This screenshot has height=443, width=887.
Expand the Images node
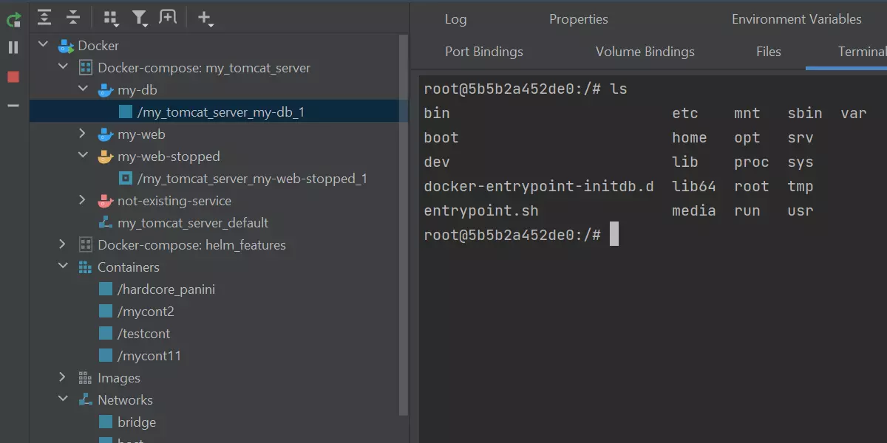(63, 378)
